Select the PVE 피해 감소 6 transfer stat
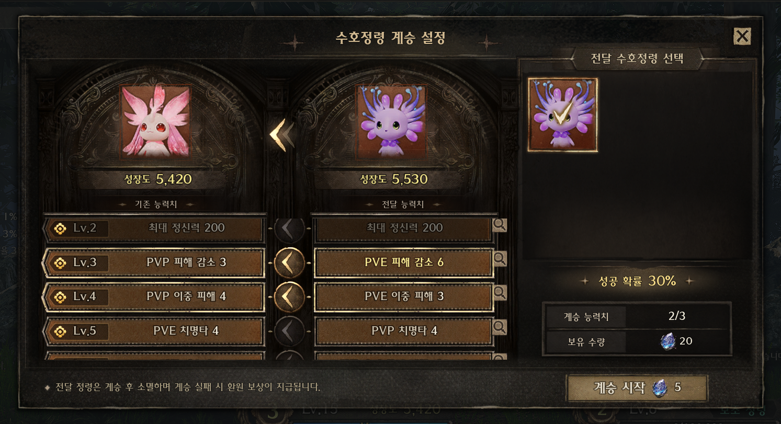 pos(404,262)
